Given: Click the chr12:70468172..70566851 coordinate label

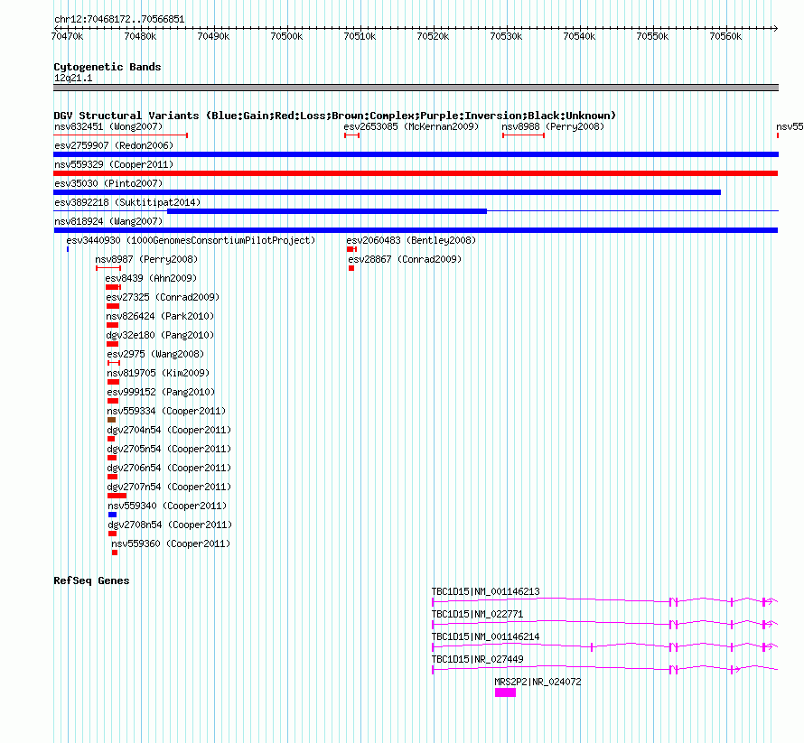Looking at the screenshot, I should [119, 19].
